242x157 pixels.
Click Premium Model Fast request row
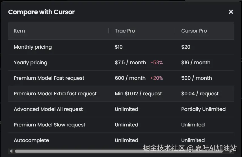click(49, 78)
